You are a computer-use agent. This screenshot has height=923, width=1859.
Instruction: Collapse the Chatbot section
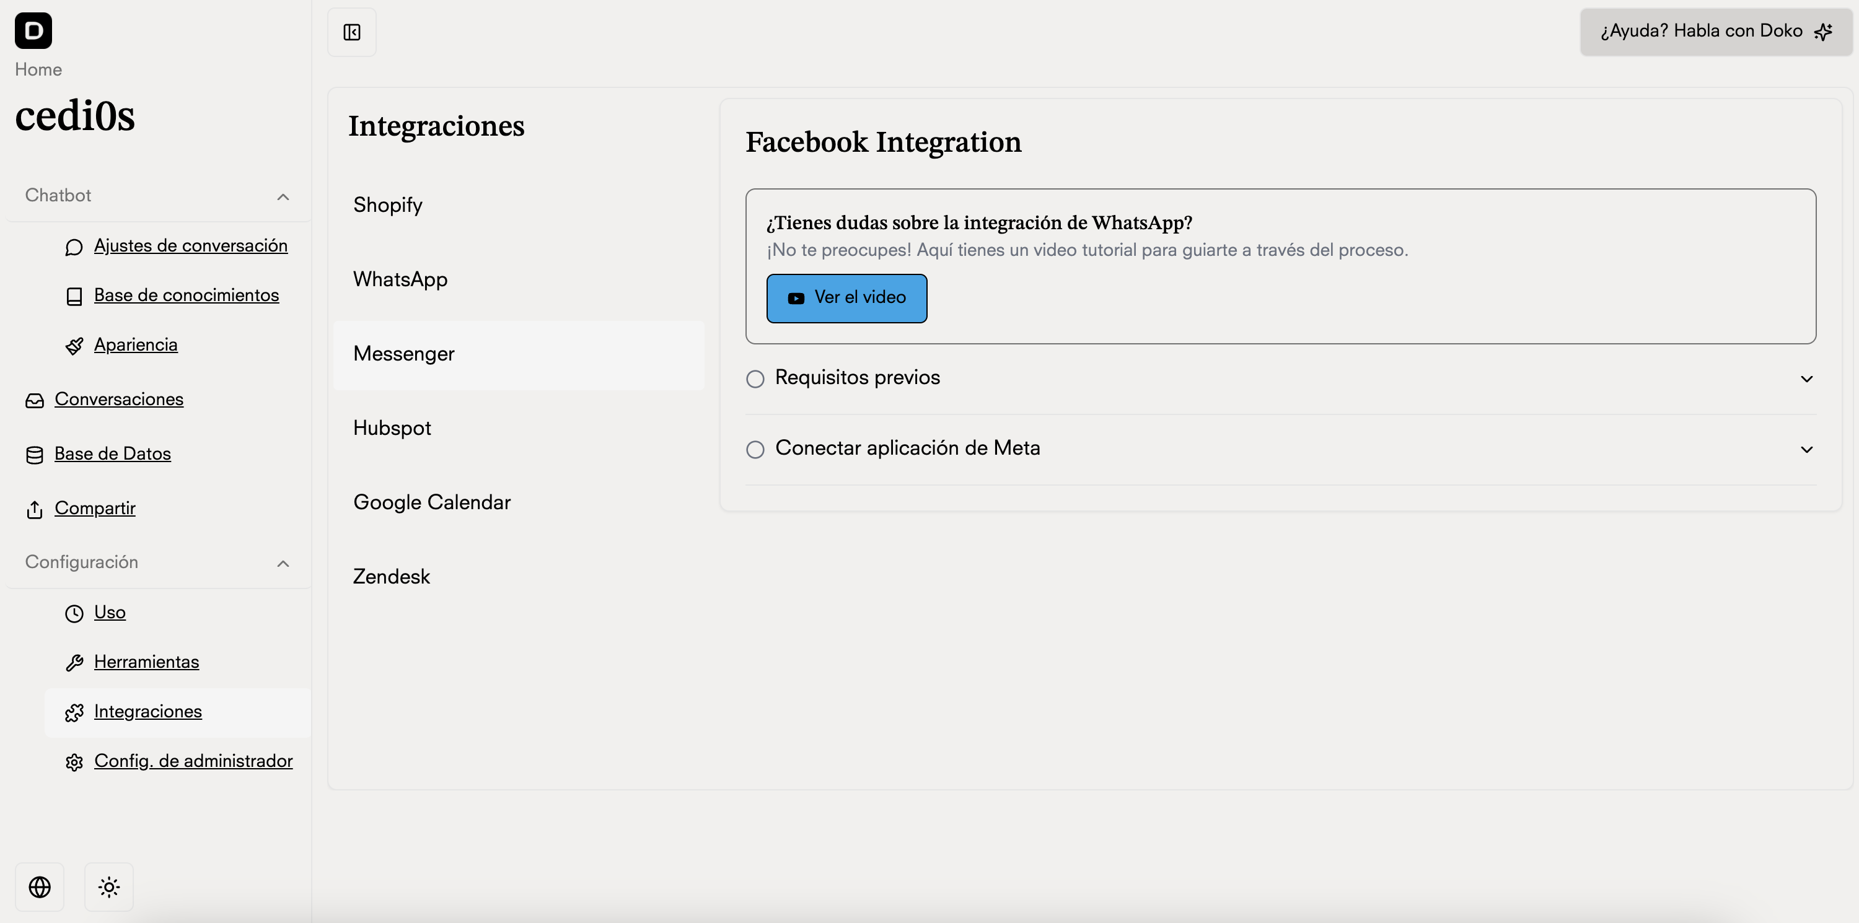coord(283,196)
